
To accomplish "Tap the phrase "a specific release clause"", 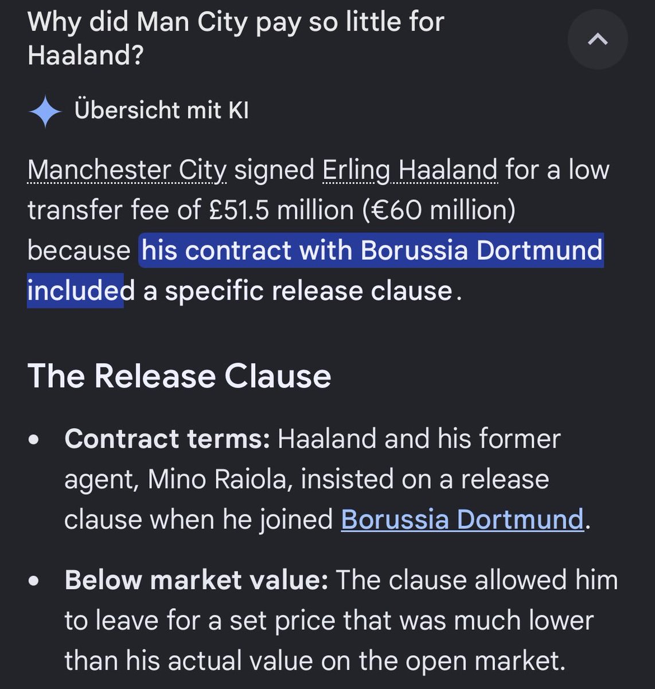I will tap(298, 291).
